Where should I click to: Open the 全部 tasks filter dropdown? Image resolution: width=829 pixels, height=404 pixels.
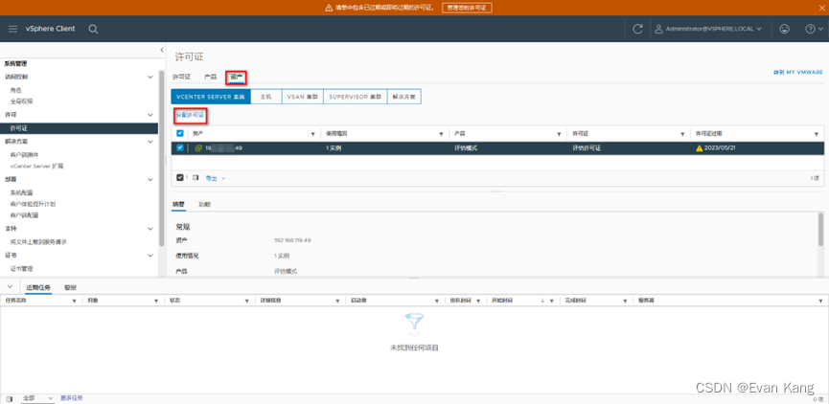37,398
